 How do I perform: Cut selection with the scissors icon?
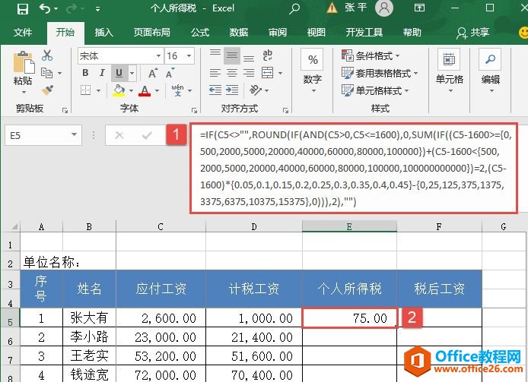tap(47, 55)
